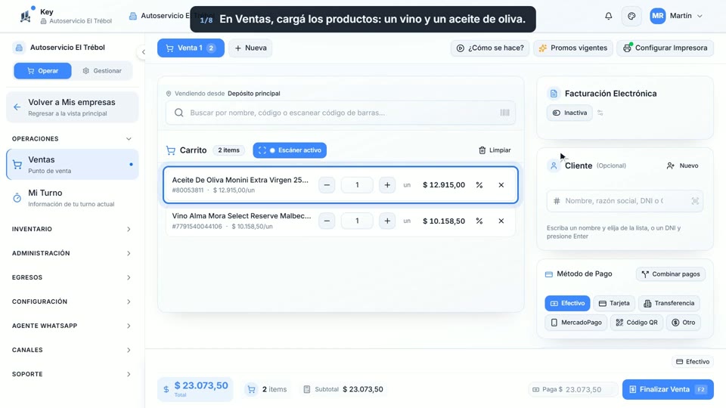Open Mi Turno in the sidebar
This screenshot has height=408, width=726.
pos(73,197)
